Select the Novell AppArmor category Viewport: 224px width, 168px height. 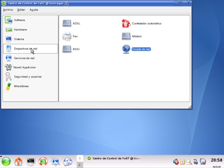click(x=30, y=68)
